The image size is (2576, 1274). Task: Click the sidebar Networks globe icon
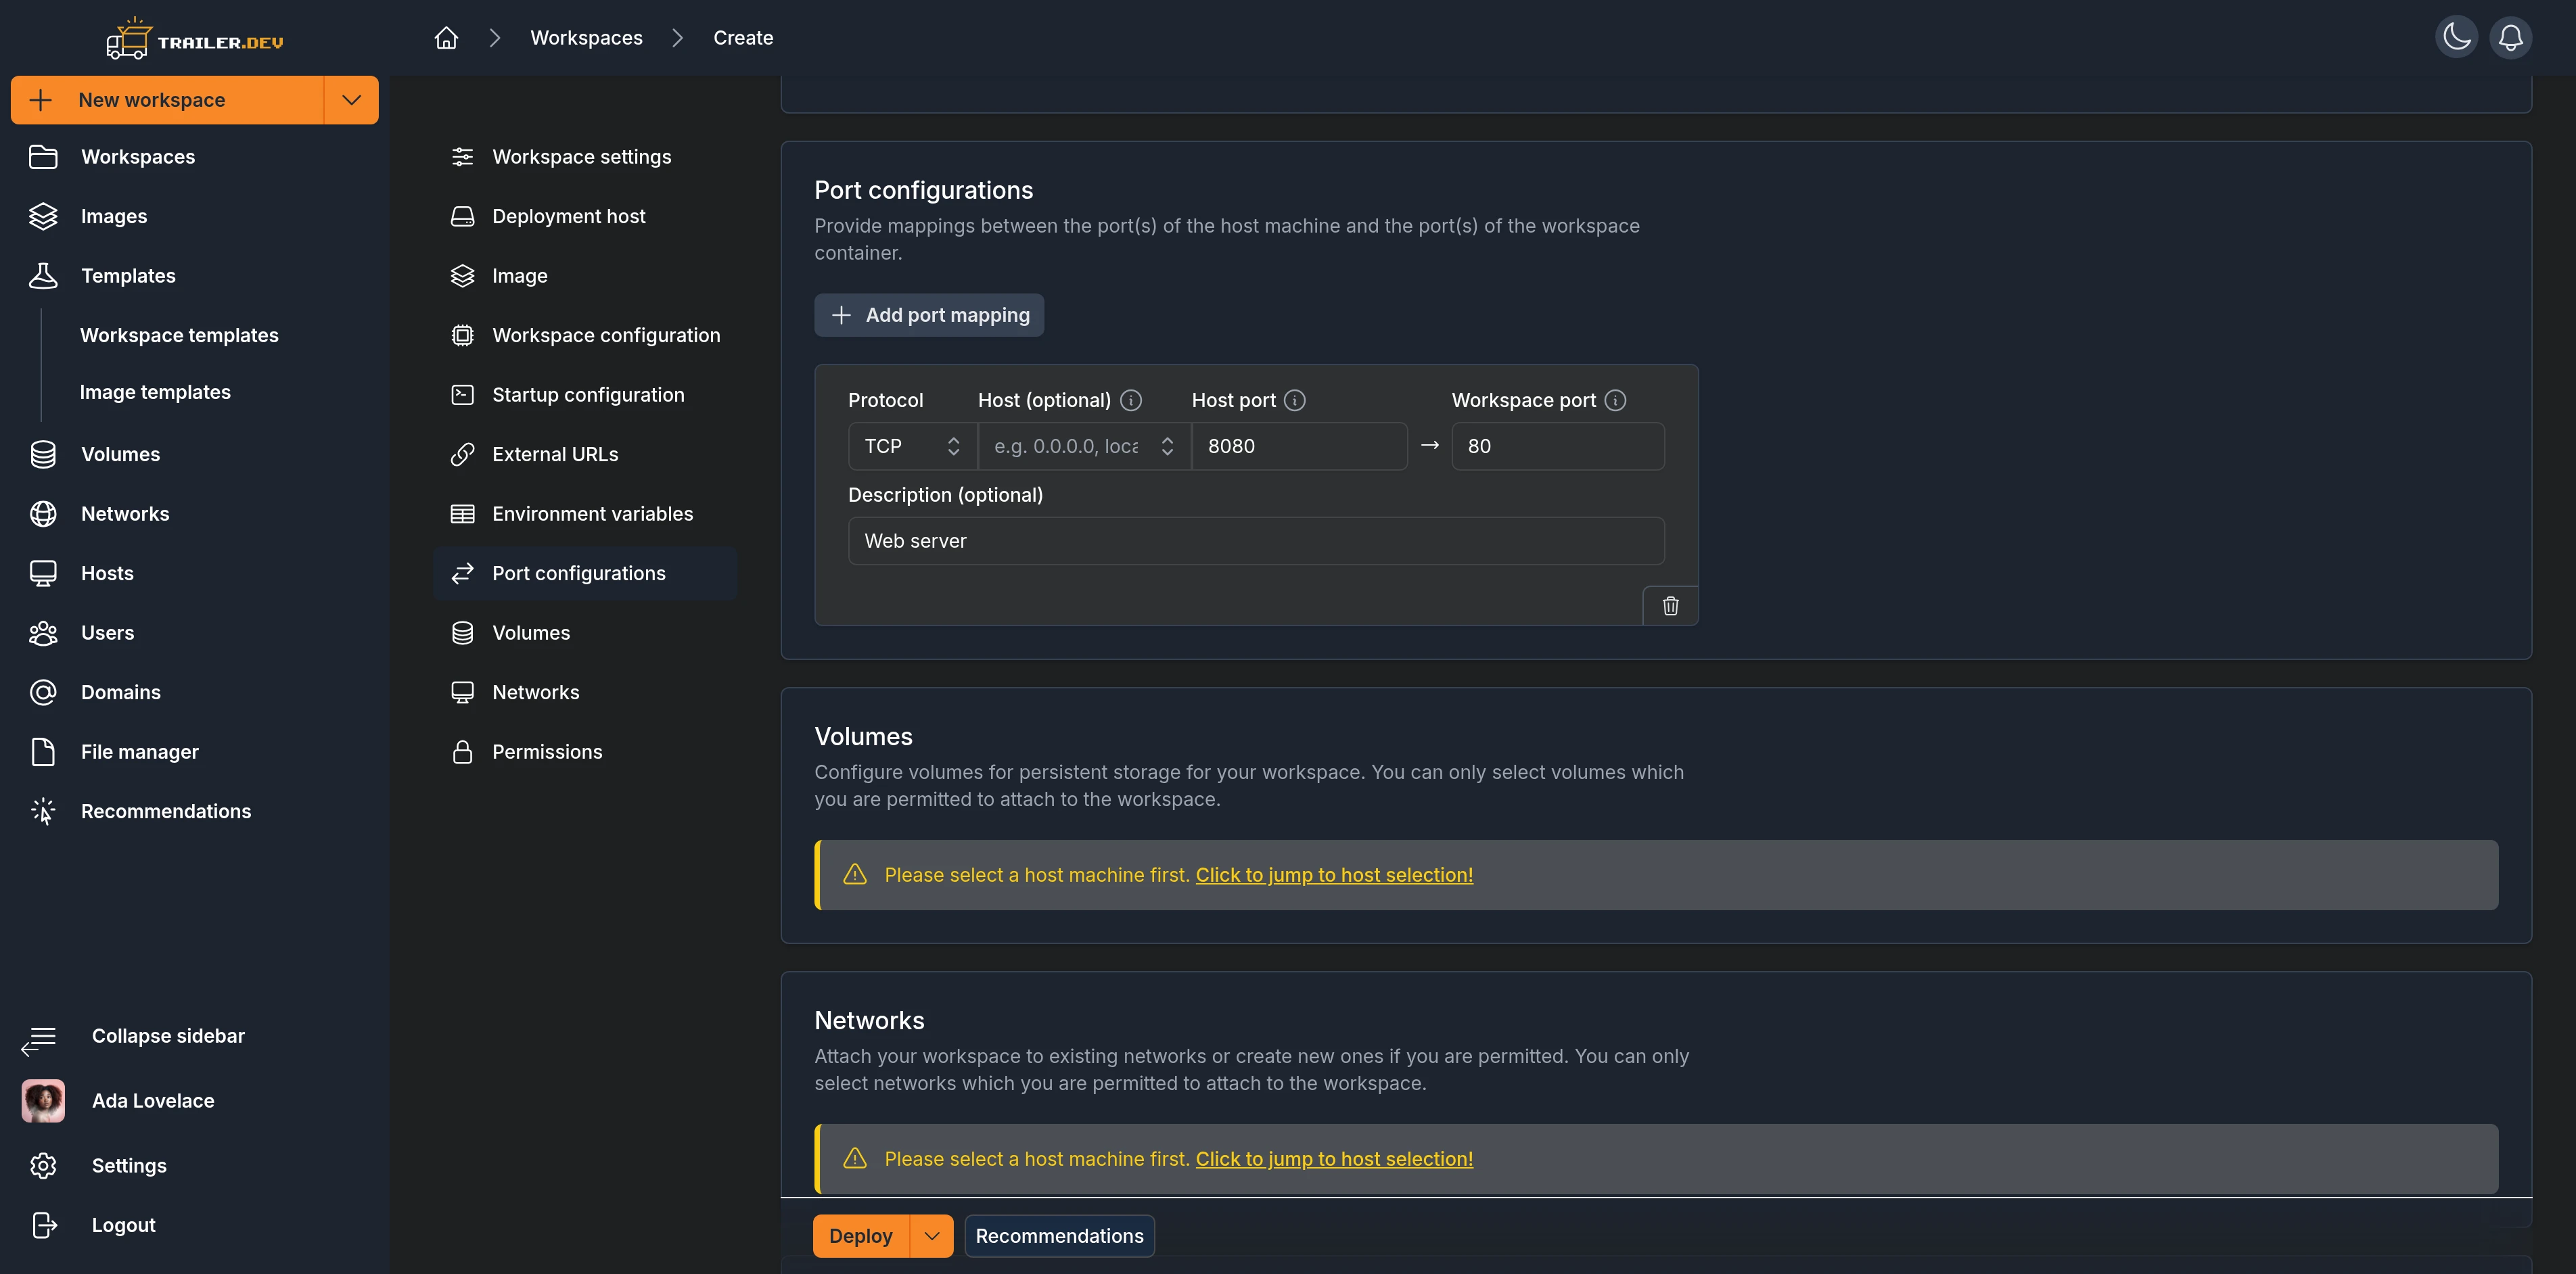tap(43, 514)
